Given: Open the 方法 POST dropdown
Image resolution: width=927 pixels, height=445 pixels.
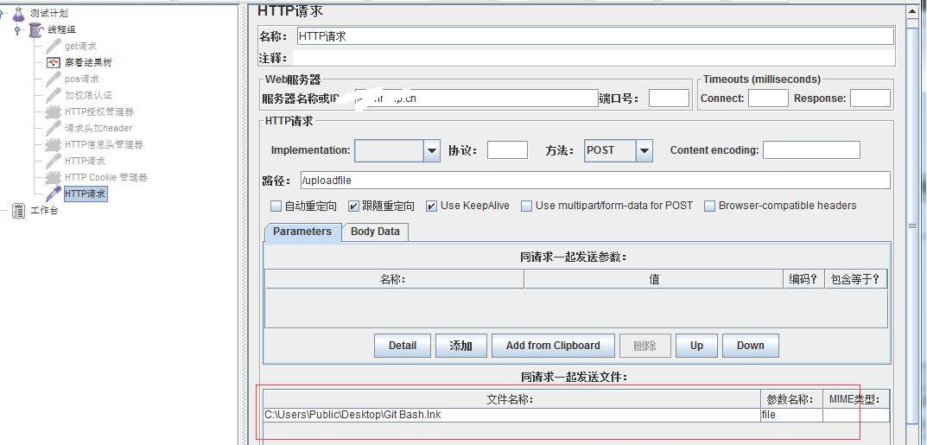Looking at the screenshot, I should [x=644, y=150].
